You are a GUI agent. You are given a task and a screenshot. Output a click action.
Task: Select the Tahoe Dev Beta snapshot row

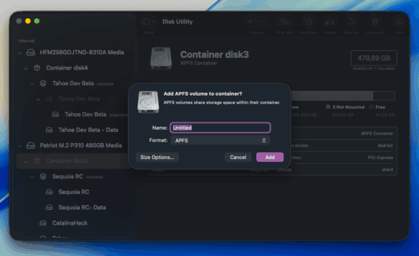point(72,114)
